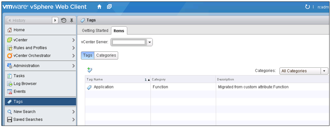Select the Tags view toggle button
This screenshot has width=331, height=127.
point(87,55)
